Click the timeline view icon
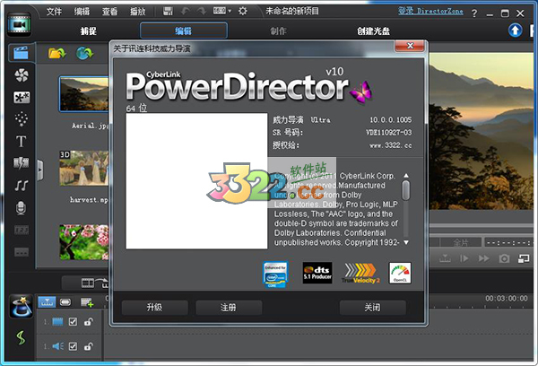The width and height of the screenshot is (538, 366). [x=47, y=302]
